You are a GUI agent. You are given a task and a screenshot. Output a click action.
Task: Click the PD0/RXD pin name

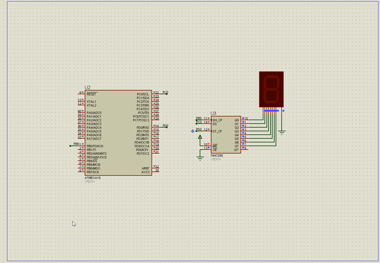143,128
